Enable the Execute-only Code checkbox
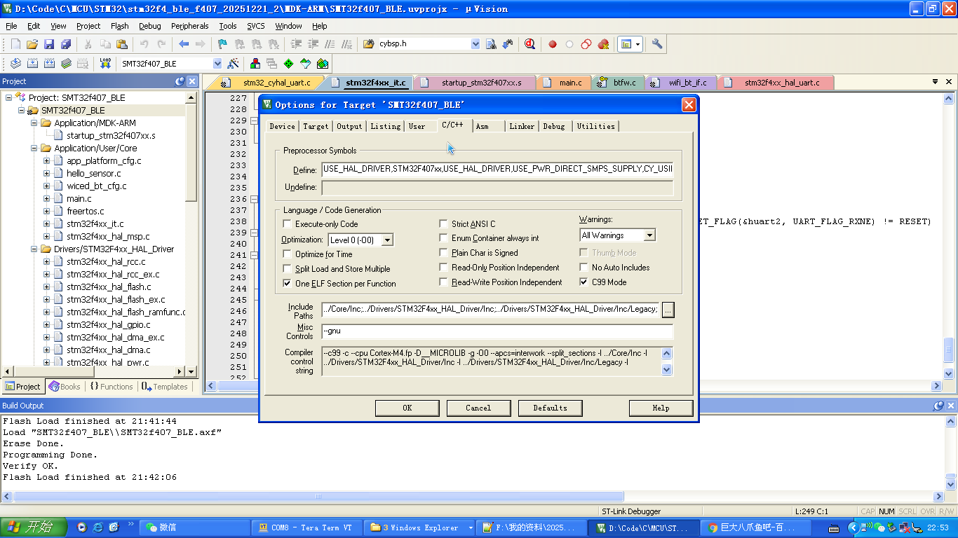 (x=287, y=224)
